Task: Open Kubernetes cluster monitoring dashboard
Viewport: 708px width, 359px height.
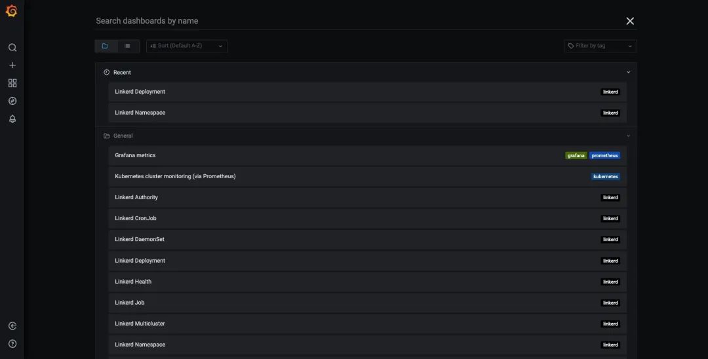Action: (x=368, y=176)
